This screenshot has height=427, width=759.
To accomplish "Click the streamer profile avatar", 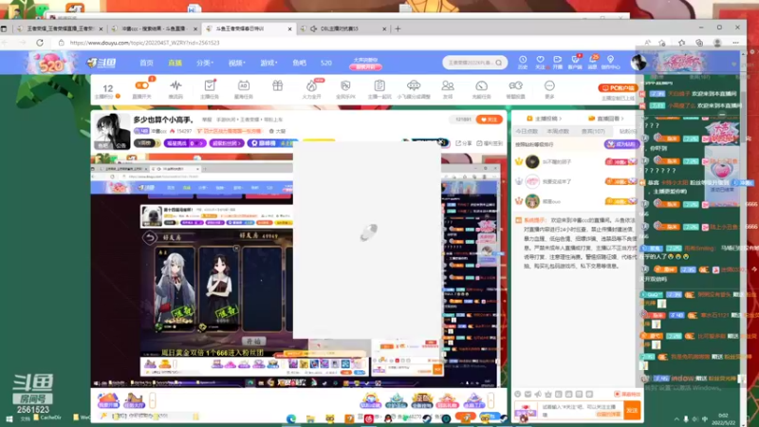I will point(112,131).
